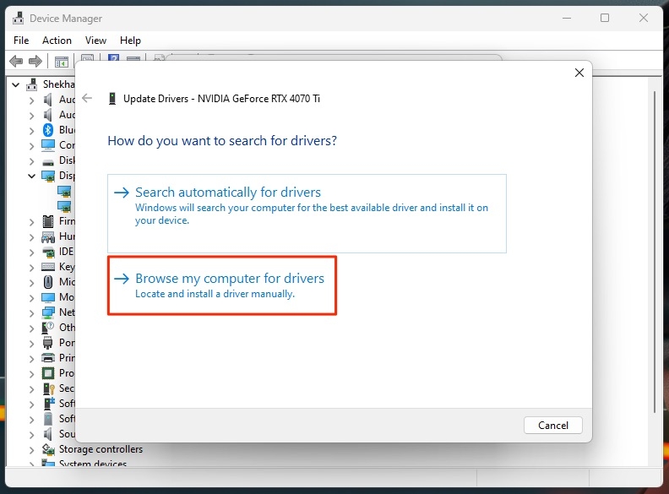The width and height of the screenshot is (669, 494).
Task: Choose Search automatically for drivers
Action: 307,214
